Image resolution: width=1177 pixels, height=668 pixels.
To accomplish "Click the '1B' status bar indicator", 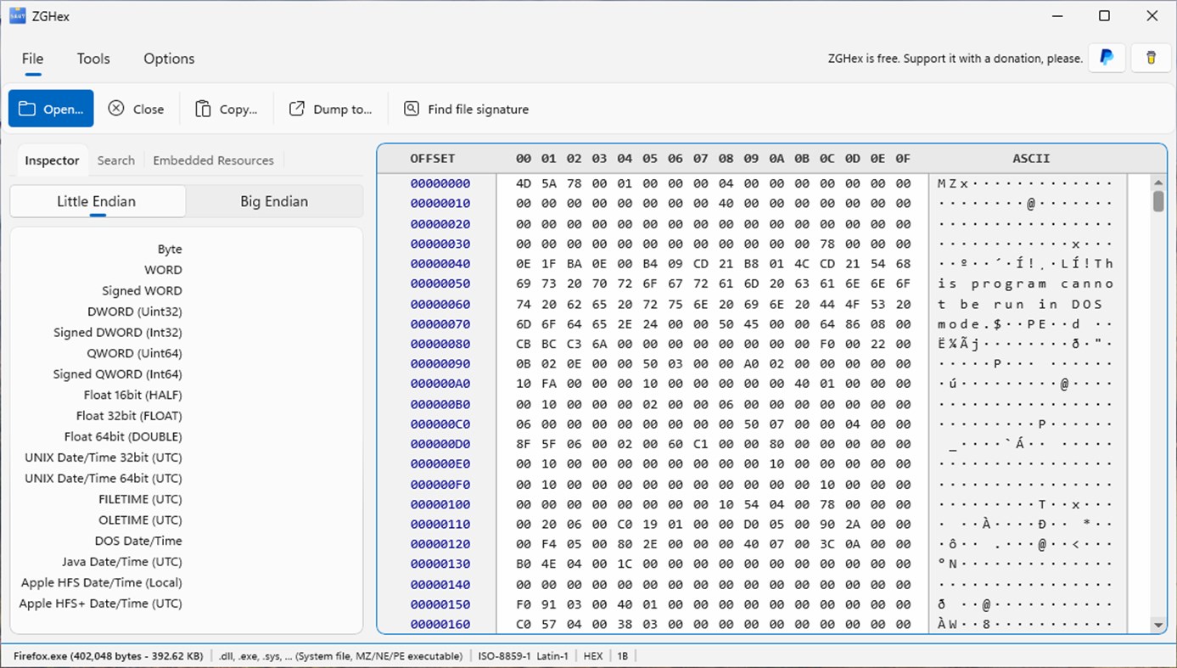I will tap(623, 656).
